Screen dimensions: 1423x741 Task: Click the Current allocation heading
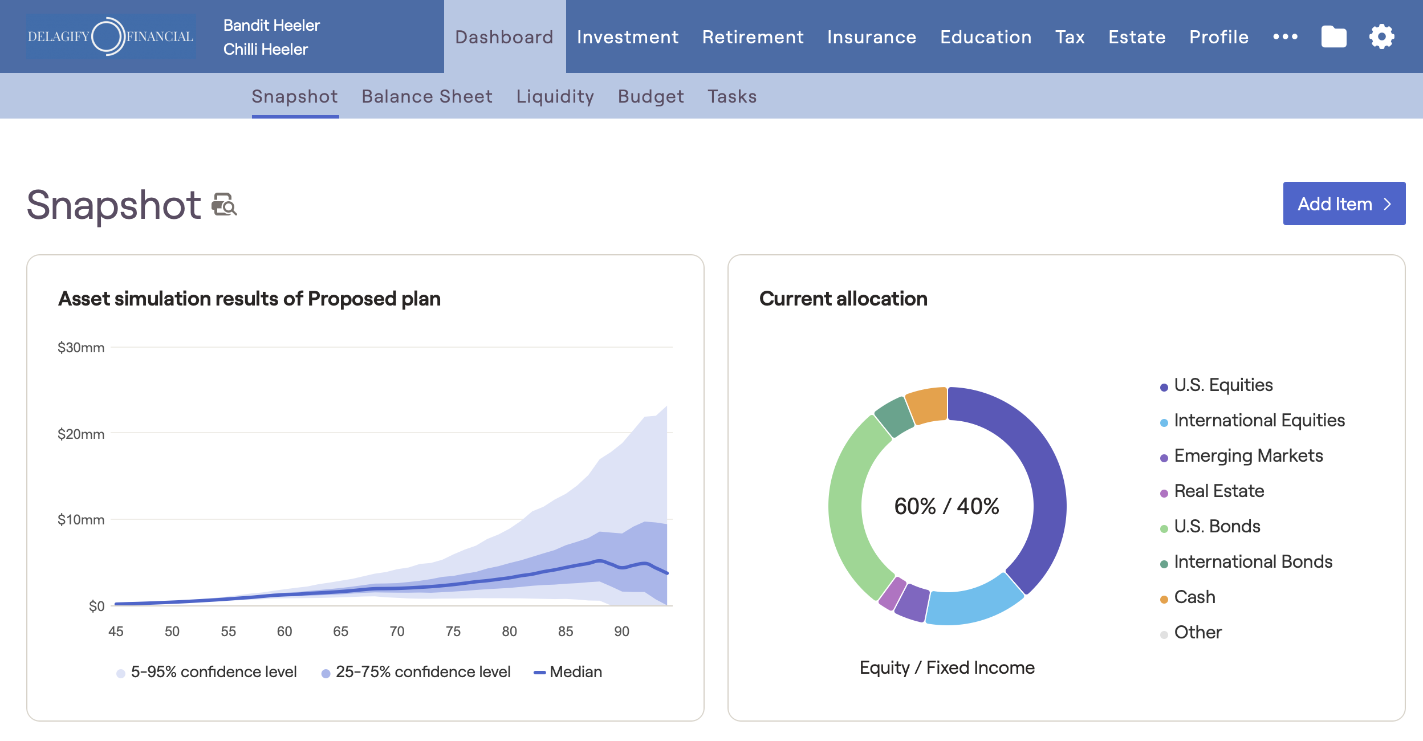point(843,299)
